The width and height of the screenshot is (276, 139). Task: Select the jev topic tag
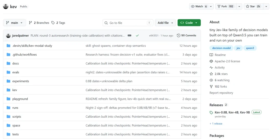238,48
